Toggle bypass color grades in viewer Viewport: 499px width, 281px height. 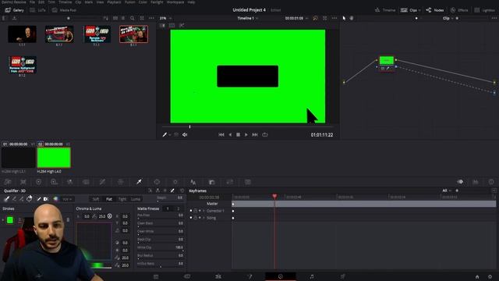click(315, 18)
